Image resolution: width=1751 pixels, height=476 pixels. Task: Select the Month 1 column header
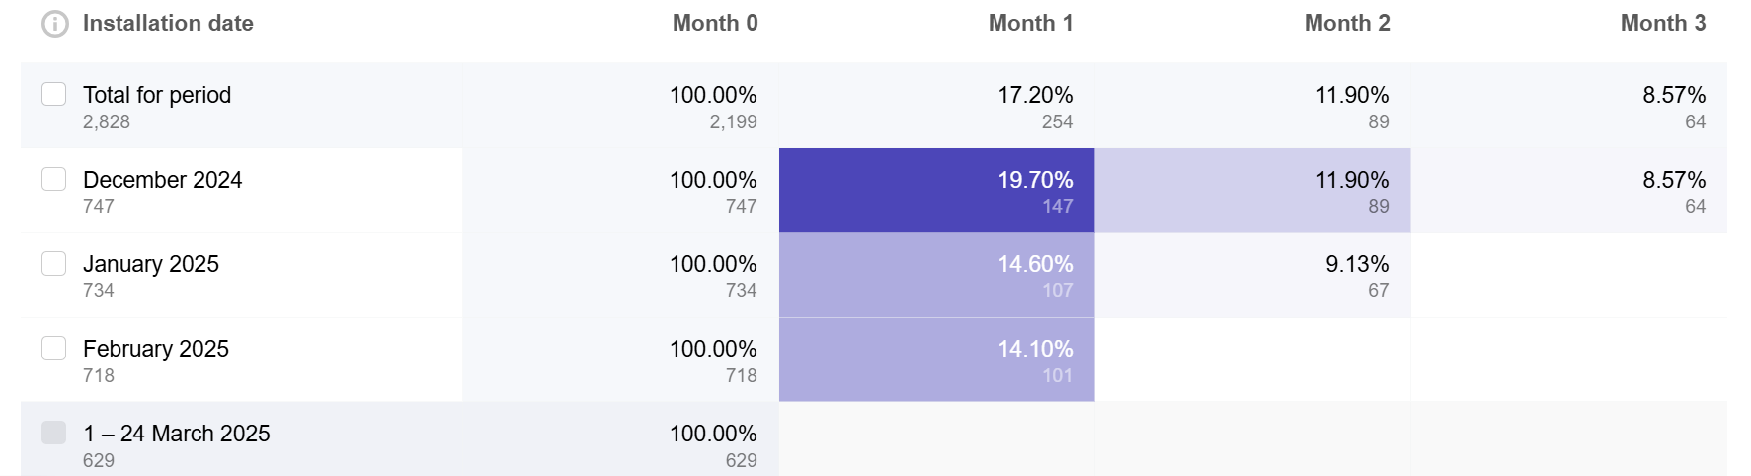(1030, 24)
